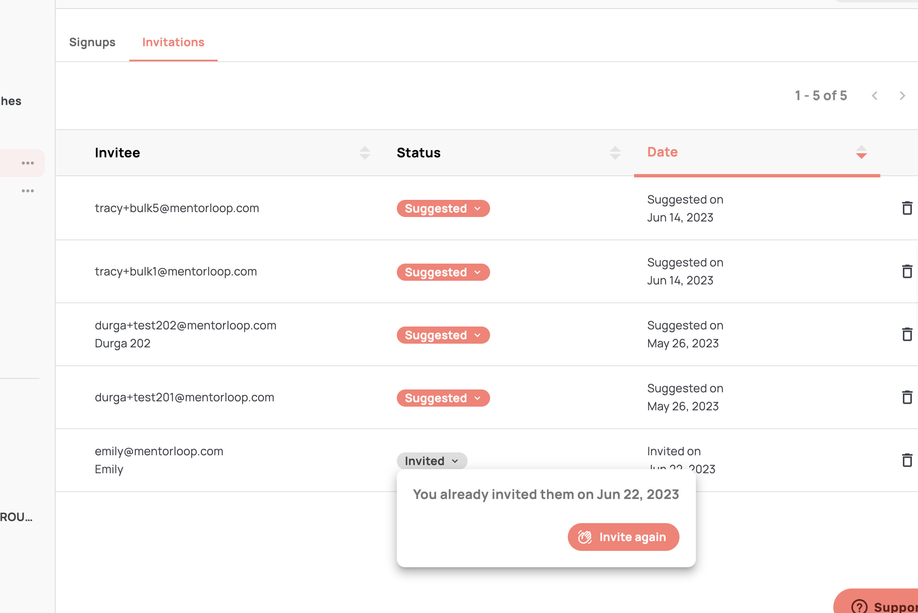Click trash icon for emily@mentorloop.com
Screen dimensions: 918x613
click(907, 460)
